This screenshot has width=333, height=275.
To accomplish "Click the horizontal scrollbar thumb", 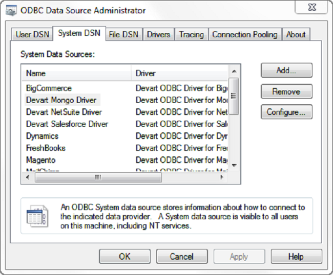I will point(98,177).
